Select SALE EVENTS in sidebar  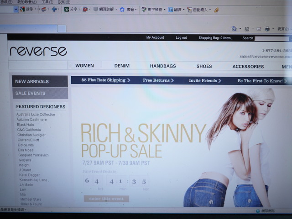(41, 93)
